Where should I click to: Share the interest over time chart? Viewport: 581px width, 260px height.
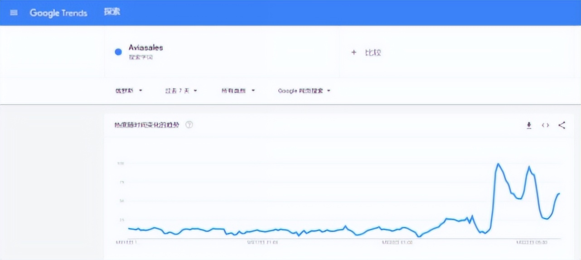point(562,125)
